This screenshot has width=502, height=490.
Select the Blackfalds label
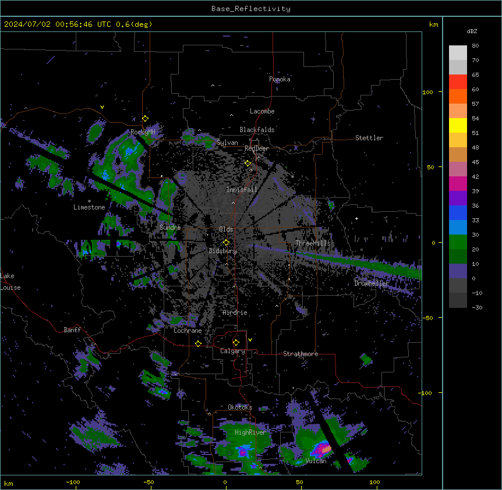pyautogui.click(x=257, y=130)
